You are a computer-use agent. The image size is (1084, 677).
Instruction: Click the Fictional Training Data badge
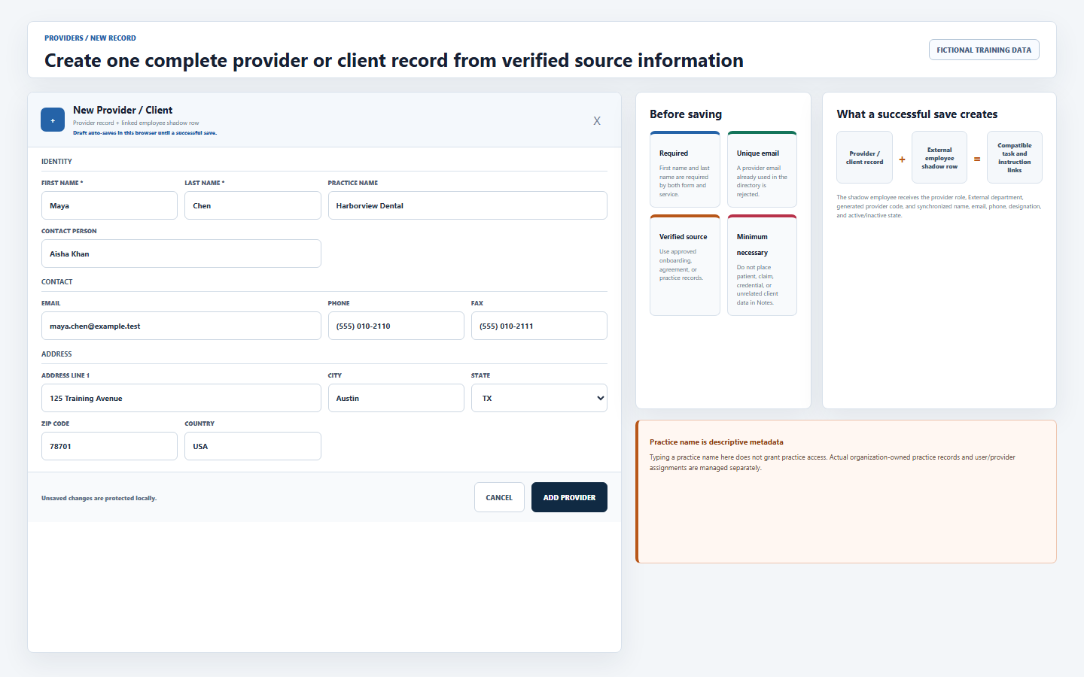(984, 50)
